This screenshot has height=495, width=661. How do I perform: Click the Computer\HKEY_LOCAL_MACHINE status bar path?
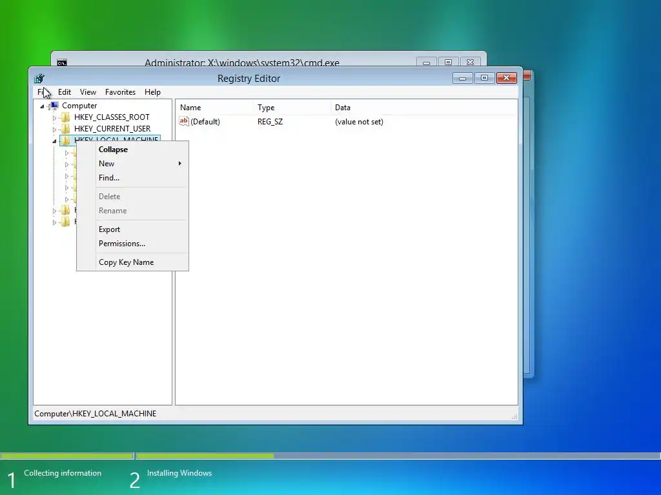(x=96, y=414)
